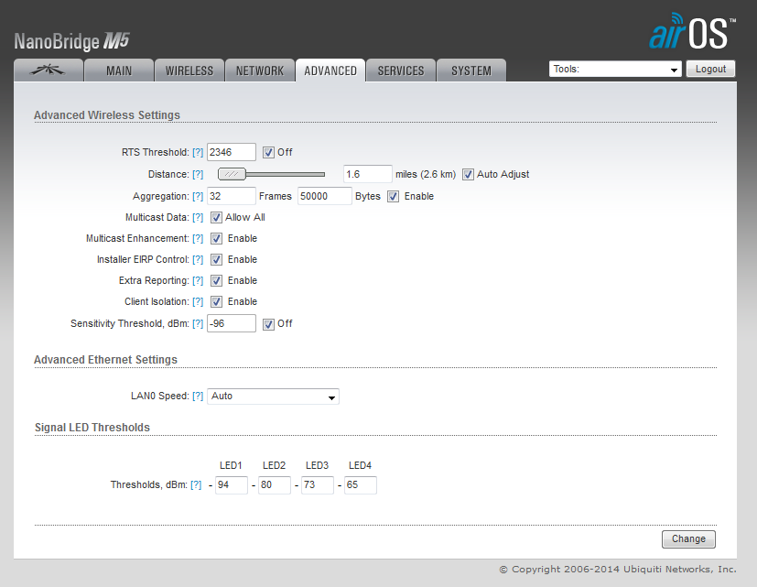This screenshot has height=587, width=757.
Task: Open help for Distance setting
Action: coord(198,174)
